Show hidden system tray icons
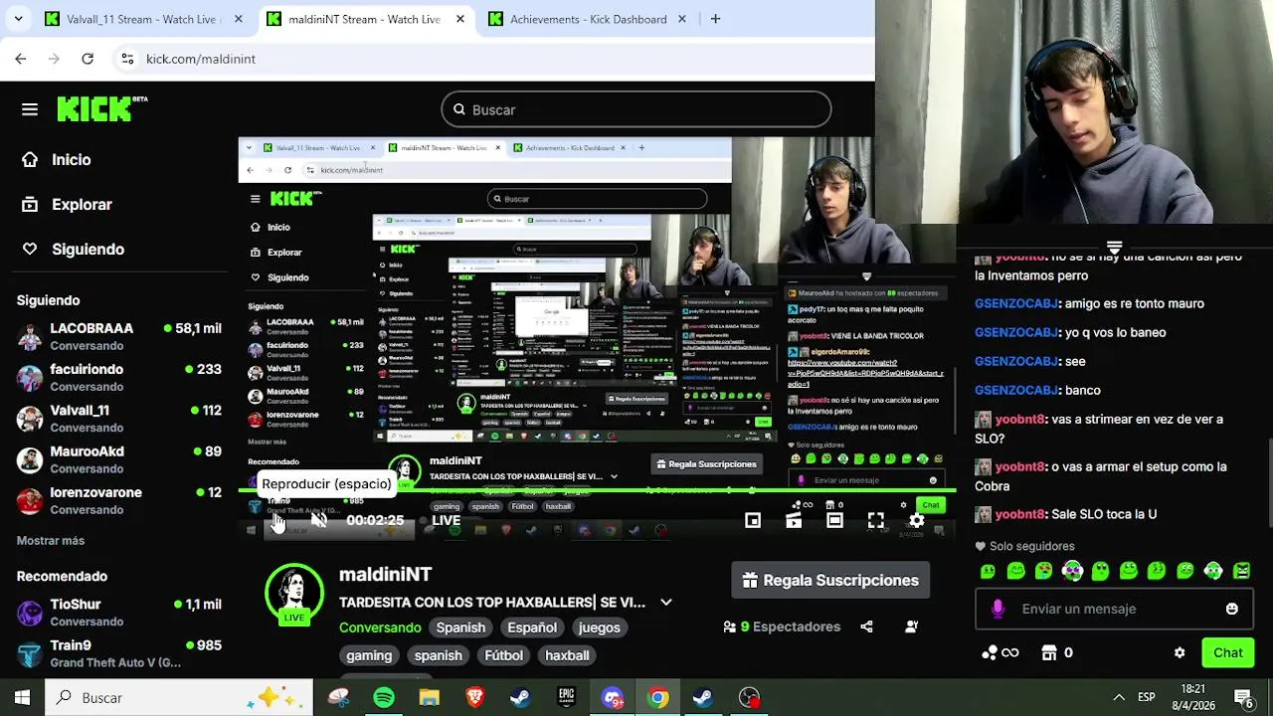Screen dimensions: 1273x716 [1119, 698]
